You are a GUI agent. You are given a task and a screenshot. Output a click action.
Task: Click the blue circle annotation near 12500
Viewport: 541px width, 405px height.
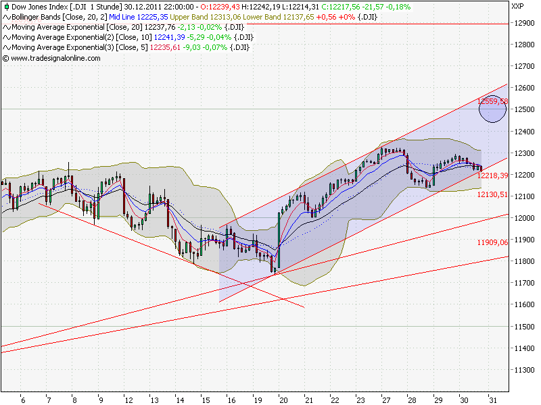click(x=493, y=111)
